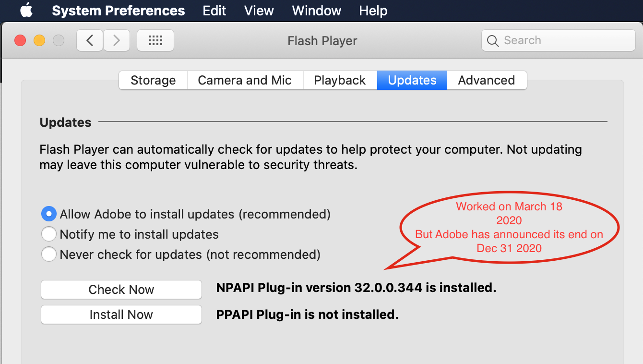Switch to the Camera and Mic tab

245,80
